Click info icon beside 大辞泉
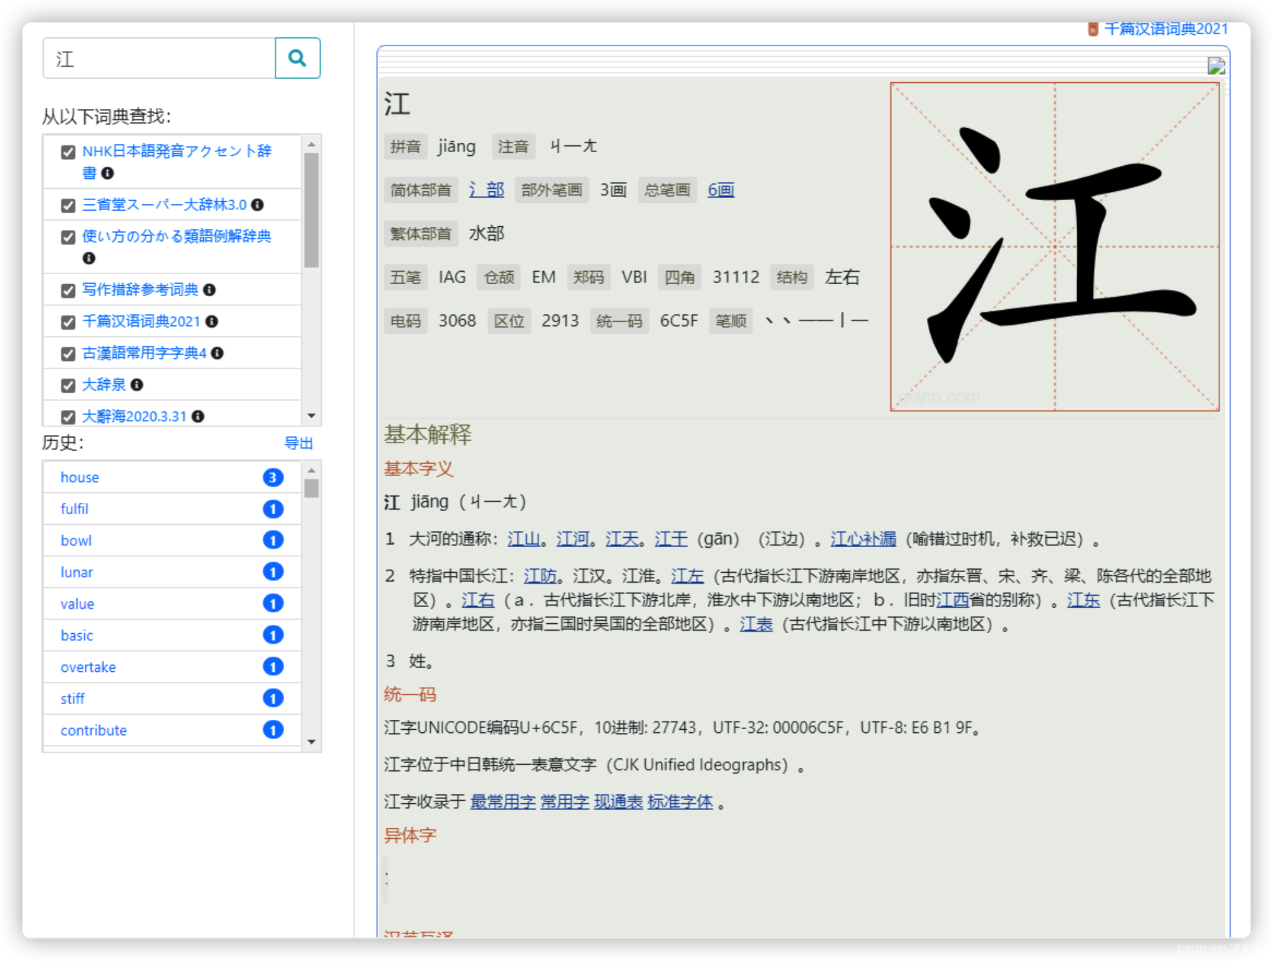1273x961 pixels. (137, 385)
